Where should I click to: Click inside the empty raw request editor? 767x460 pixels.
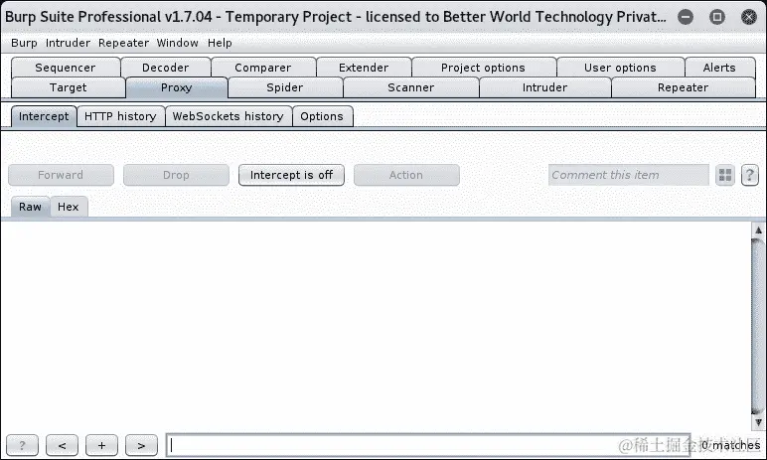376,326
